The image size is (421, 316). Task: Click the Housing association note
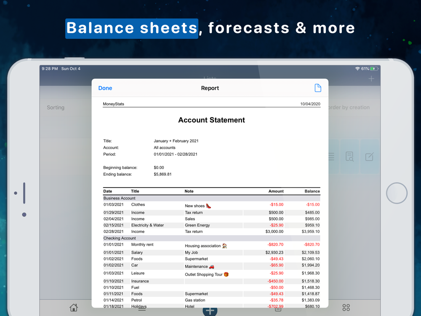206,246
